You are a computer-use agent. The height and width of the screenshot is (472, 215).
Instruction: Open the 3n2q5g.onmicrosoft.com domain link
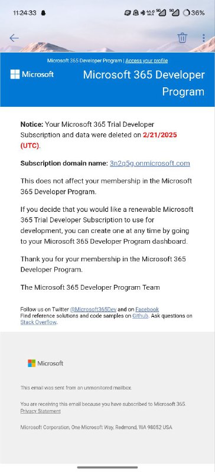pyautogui.click(x=150, y=163)
